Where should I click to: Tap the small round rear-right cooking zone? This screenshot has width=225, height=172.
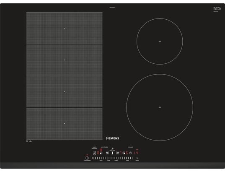[x=160, y=42]
